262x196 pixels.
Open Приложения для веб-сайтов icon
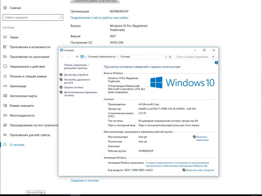(x=5, y=135)
